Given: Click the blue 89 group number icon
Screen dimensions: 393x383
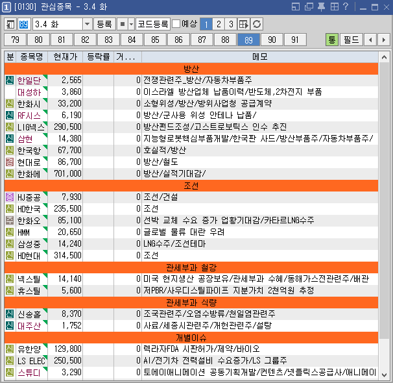Looking at the screenshot, I should [24, 24].
